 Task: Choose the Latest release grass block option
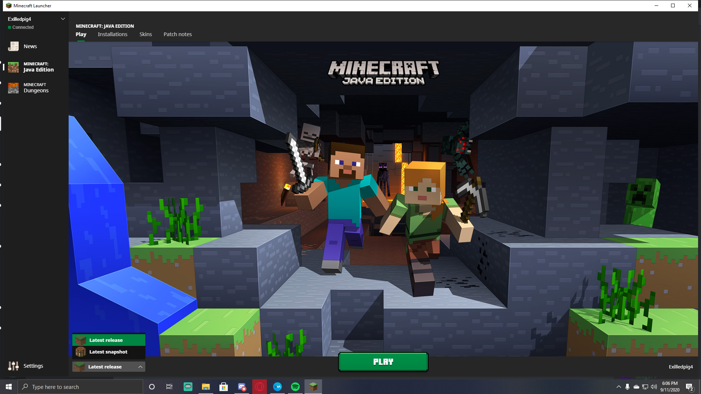click(x=81, y=340)
